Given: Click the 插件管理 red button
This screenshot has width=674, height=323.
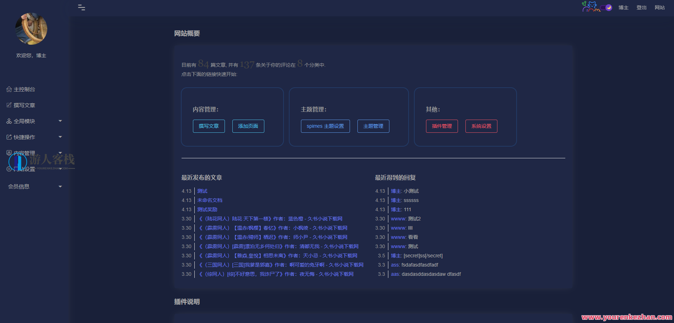Looking at the screenshot, I should (442, 126).
